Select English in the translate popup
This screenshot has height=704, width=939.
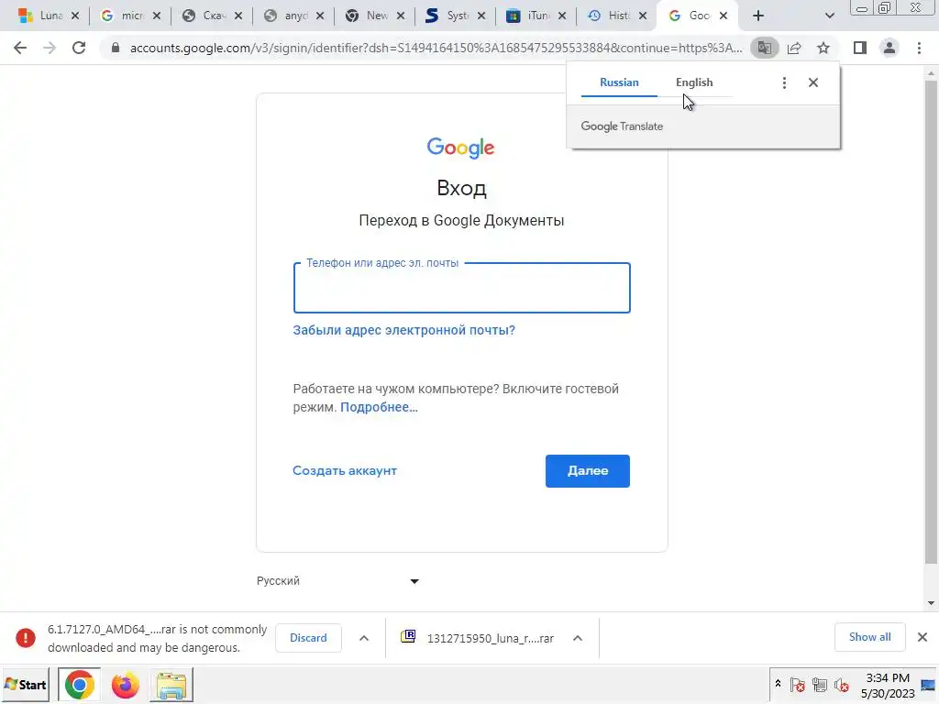695,82
